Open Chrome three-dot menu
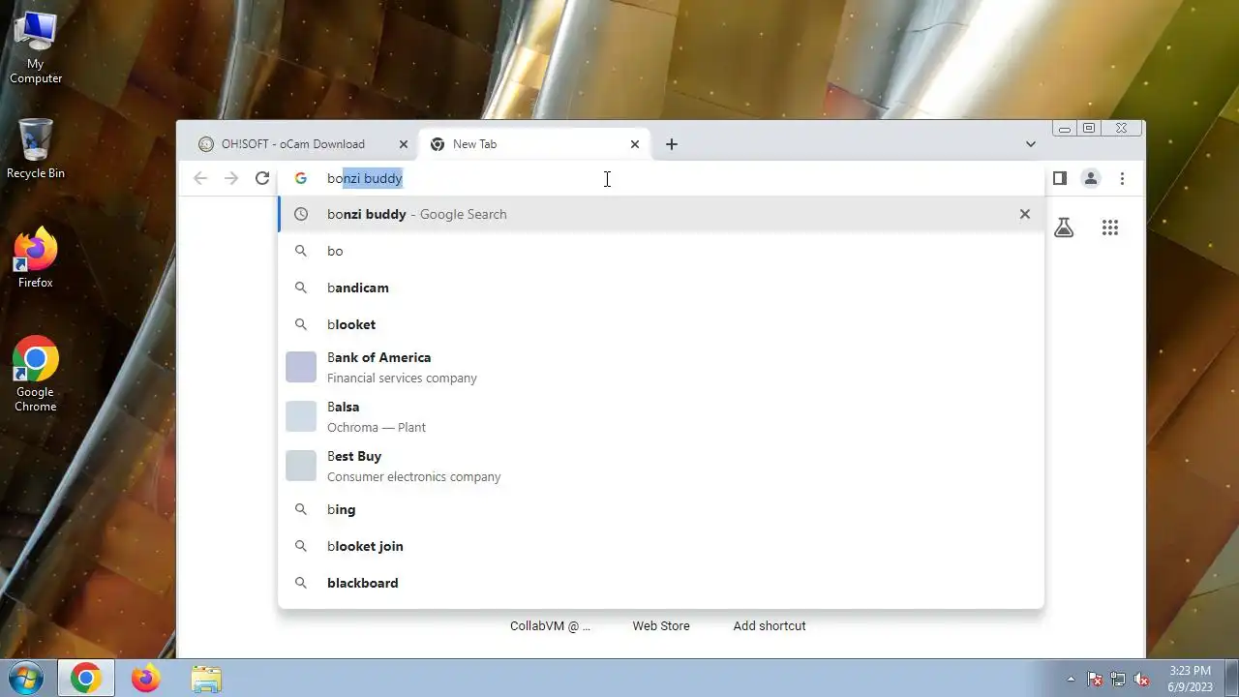 pos(1122,178)
